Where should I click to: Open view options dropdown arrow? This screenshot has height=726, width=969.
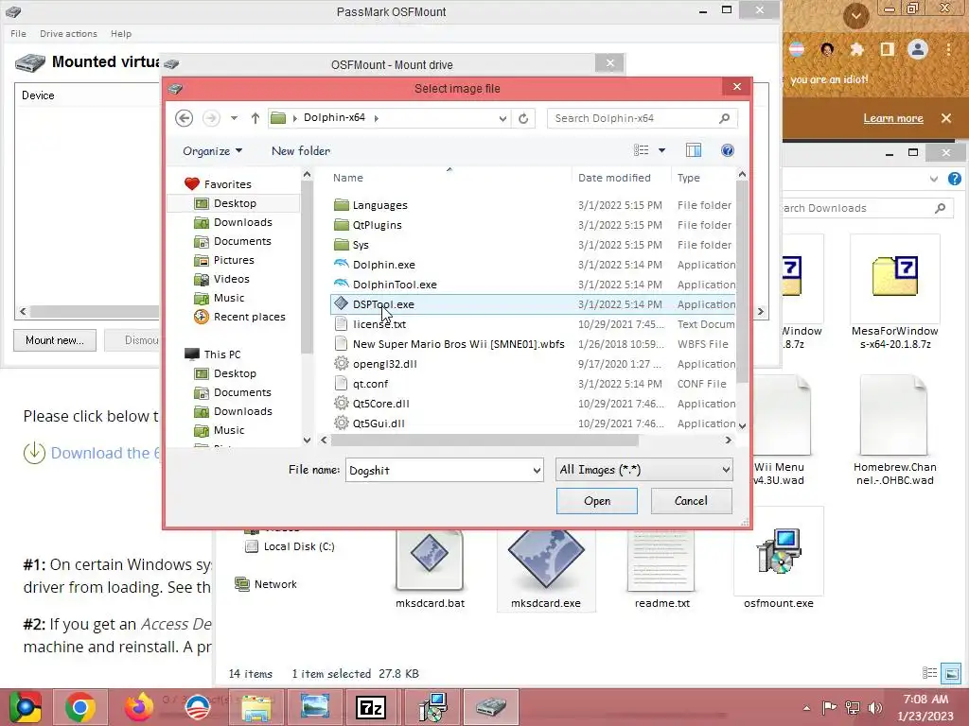tap(661, 150)
